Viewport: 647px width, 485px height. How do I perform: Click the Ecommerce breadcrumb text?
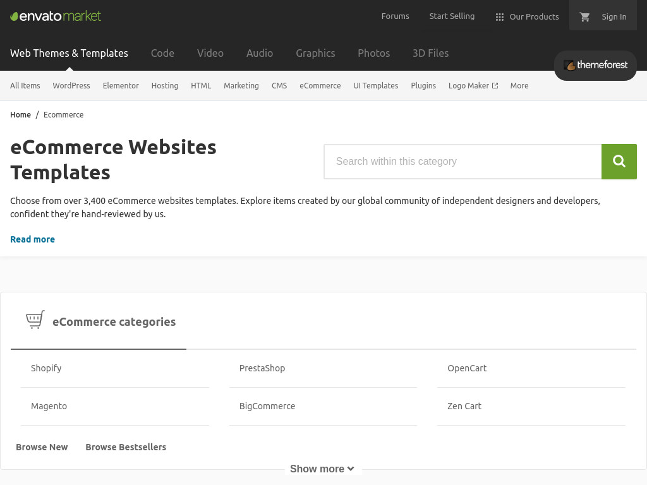click(x=64, y=115)
